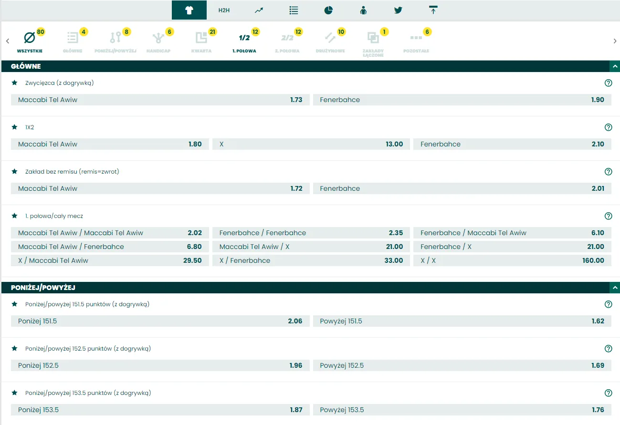Select X / X at 160.00

click(512, 260)
